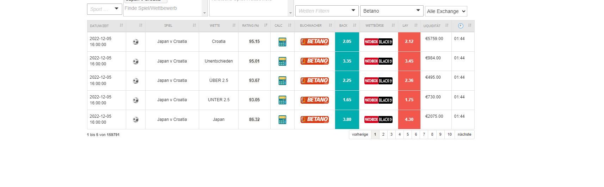Viewport: 604px width, 187px height.
Task: Open calculator for Japan bet row
Action: pos(282,120)
